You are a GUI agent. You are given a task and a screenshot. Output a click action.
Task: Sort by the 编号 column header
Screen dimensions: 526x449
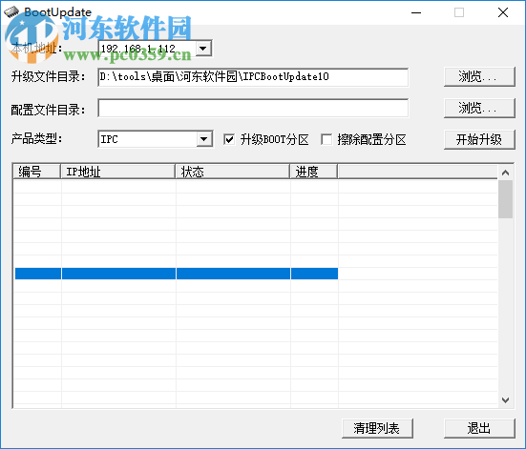click(x=37, y=172)
